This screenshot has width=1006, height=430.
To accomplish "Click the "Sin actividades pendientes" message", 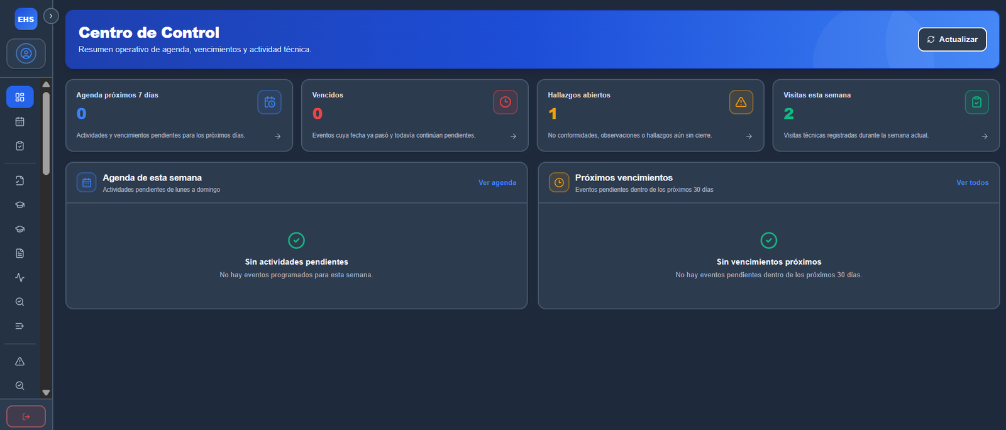I will [297, 262].
